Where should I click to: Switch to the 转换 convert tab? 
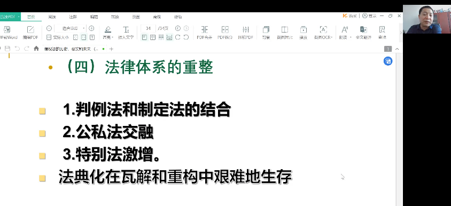pos(115,17)
